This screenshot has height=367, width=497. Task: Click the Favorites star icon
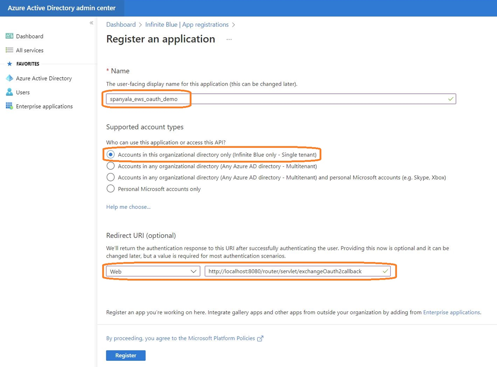pos(10,64)
